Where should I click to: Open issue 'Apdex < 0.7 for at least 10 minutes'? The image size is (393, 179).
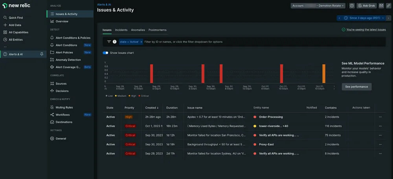216,117
